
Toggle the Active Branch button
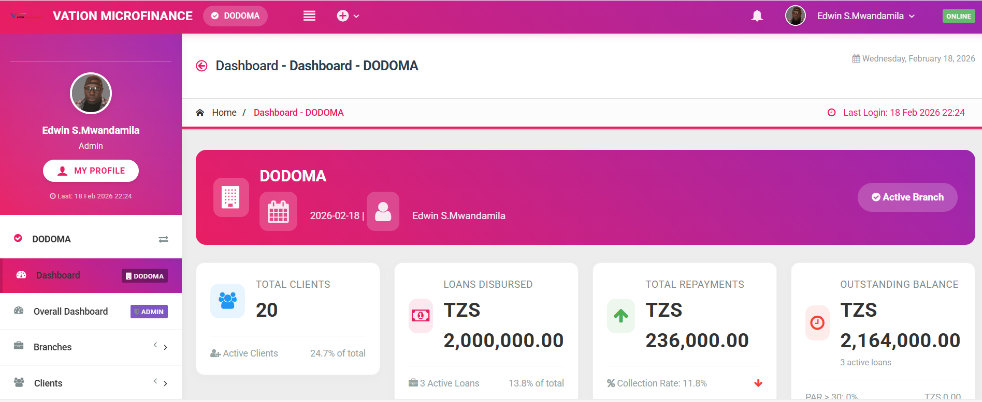[x=907, y=197]
